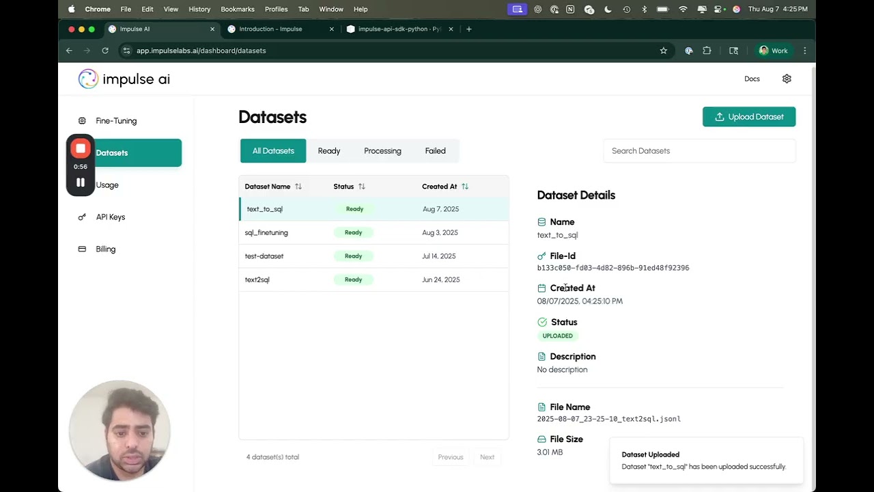The width and height of the screenshot is (874, 492).
Task: Switch to Introduction - Impulse tab
Action: [281, 29]
